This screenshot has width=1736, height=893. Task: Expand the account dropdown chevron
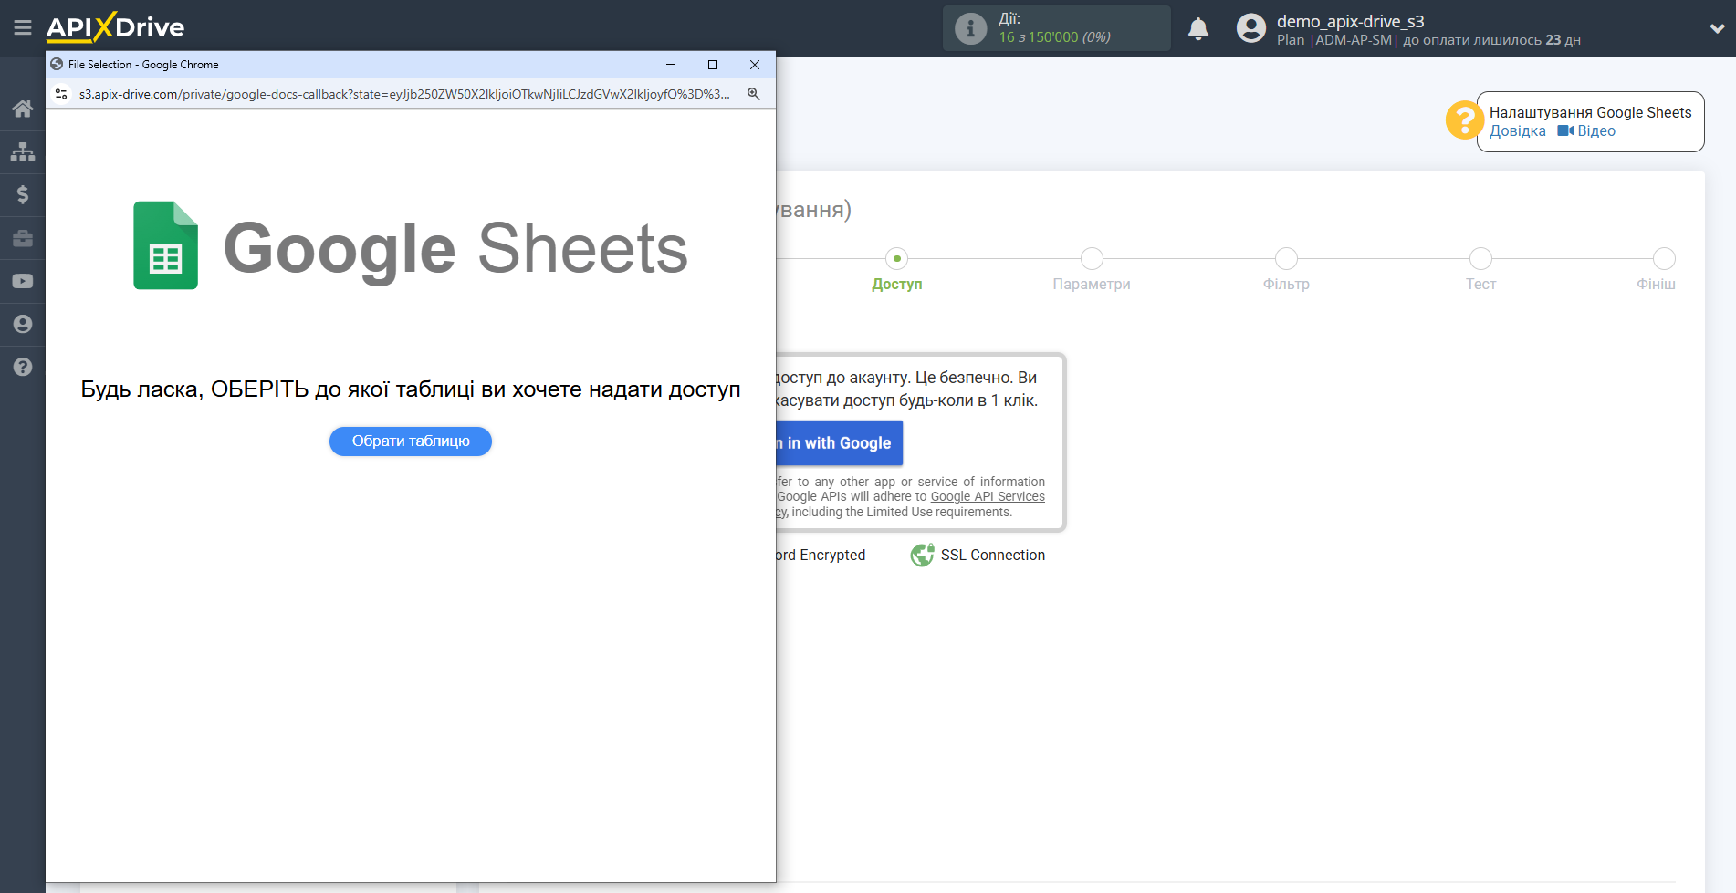click(1717, 28)
